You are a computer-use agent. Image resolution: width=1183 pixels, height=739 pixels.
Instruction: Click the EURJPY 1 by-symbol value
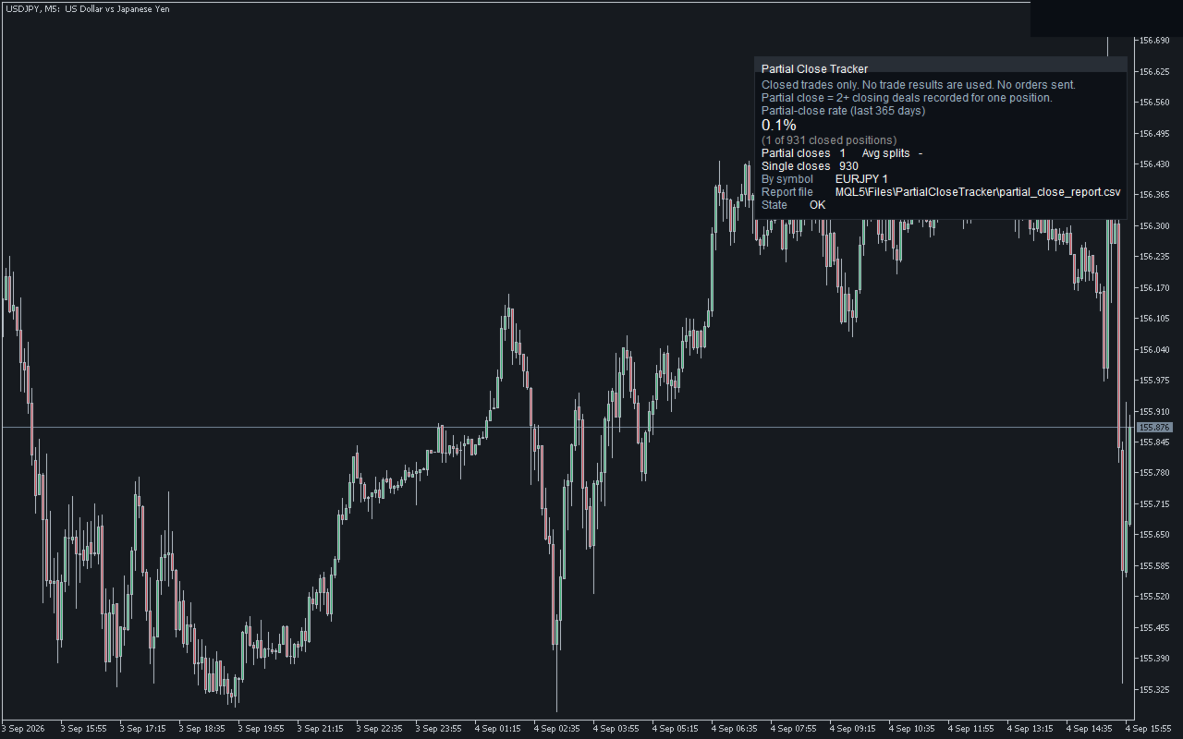(x=861, y=179)
